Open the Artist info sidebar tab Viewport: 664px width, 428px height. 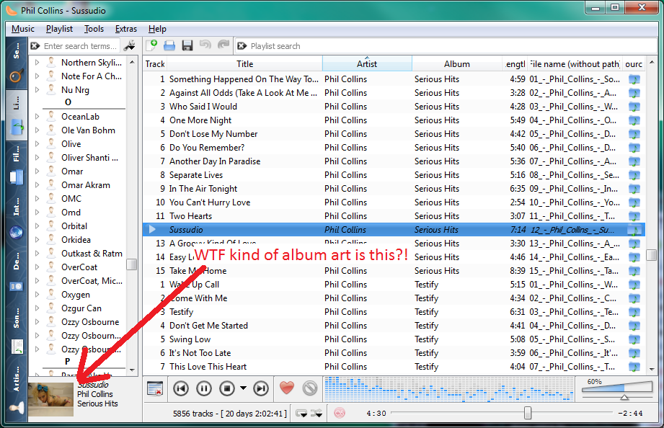[x=17, y=391]
